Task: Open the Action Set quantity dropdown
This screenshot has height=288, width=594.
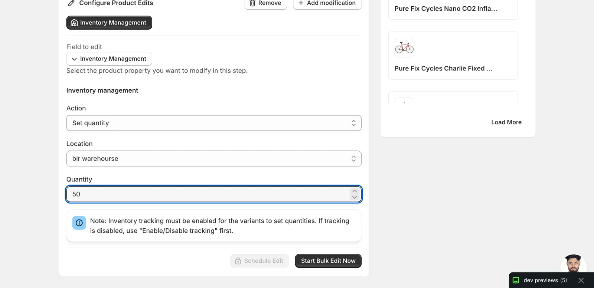Action: pos(214,123)
